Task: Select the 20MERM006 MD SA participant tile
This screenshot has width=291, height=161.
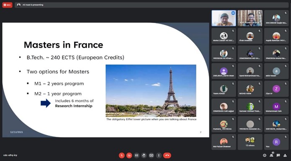Action: (250, 54)
